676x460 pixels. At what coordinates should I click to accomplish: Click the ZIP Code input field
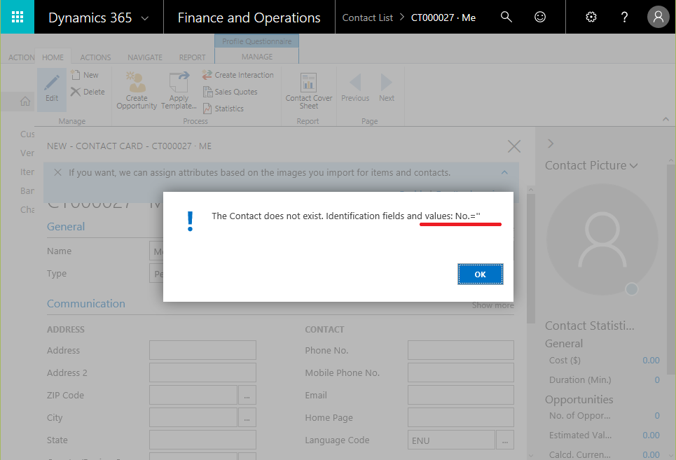(193, 395)
